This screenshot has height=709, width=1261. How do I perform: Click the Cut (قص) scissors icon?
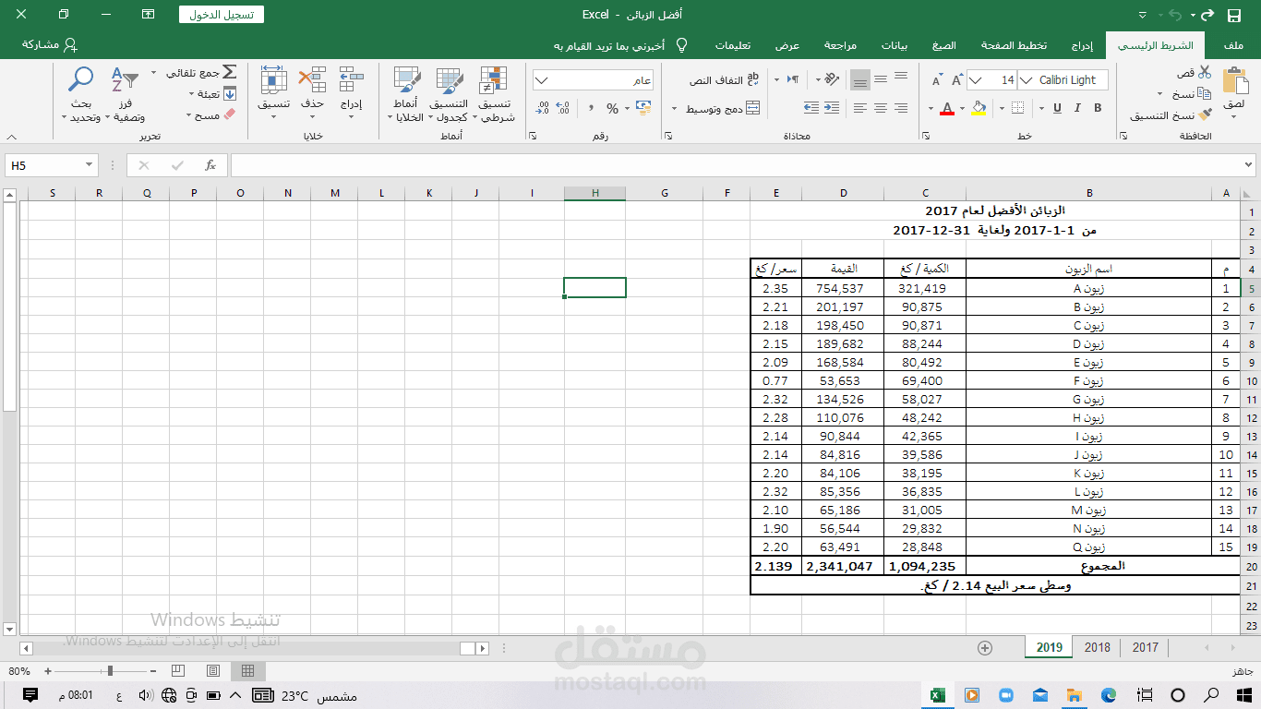[x=1205, y=73]
